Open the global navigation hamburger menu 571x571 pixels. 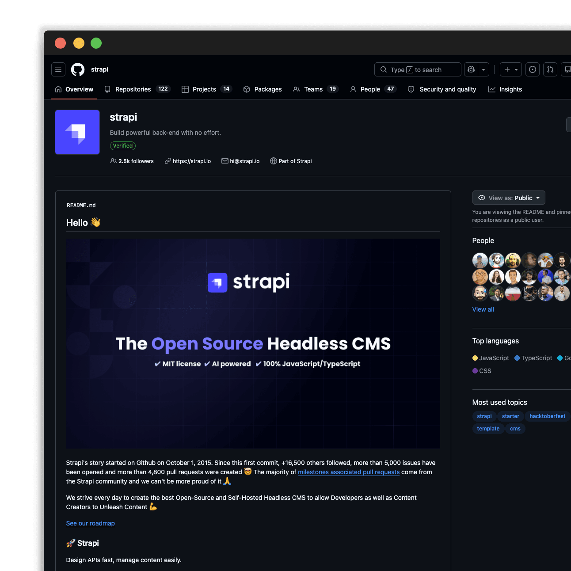point(58,69)
